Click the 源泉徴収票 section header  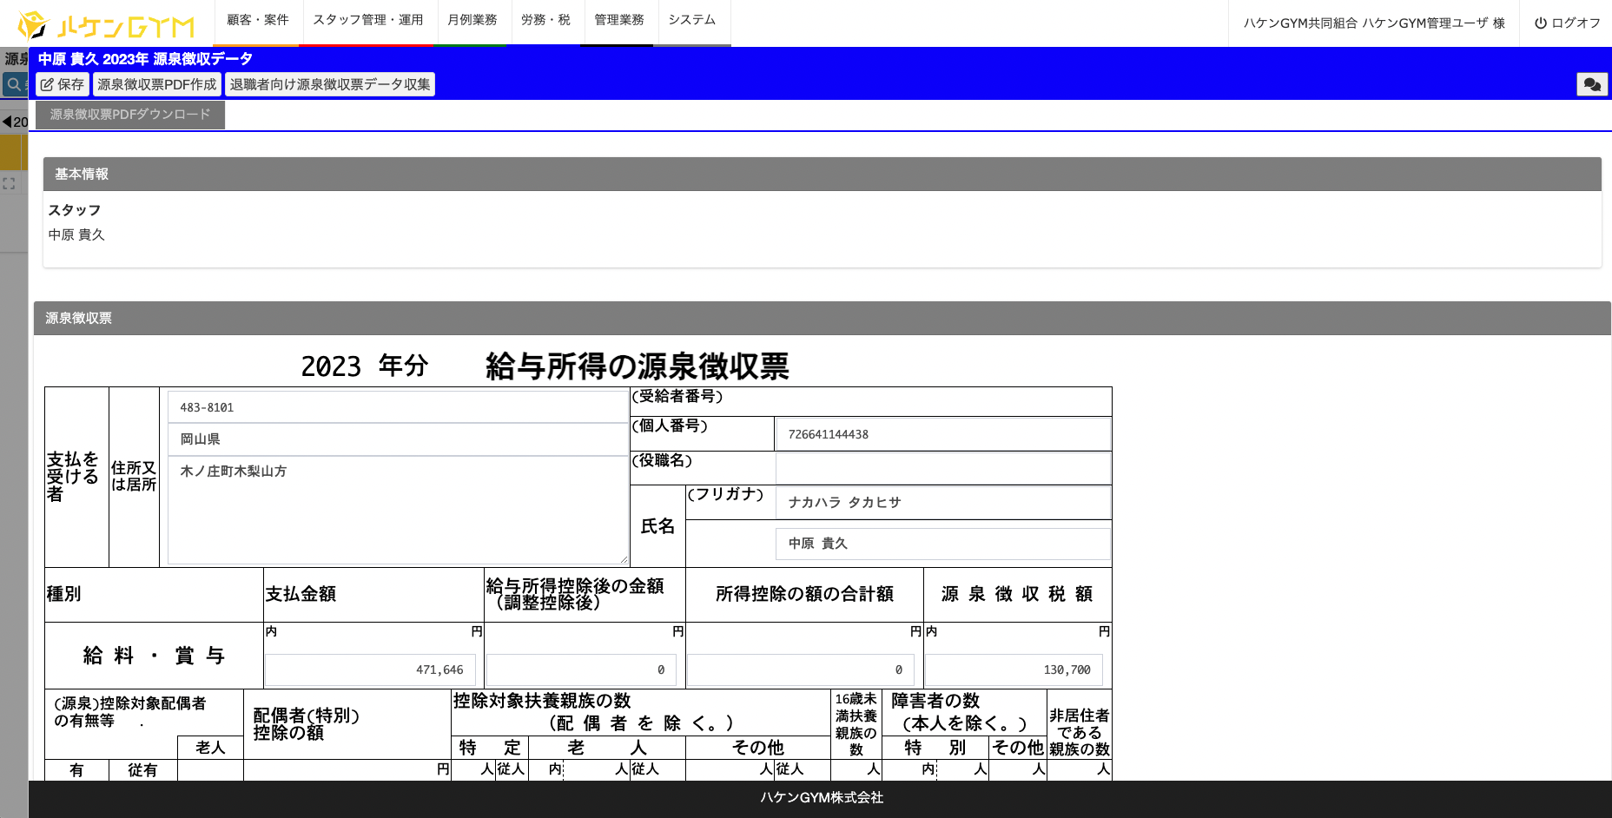pos(823,319)
